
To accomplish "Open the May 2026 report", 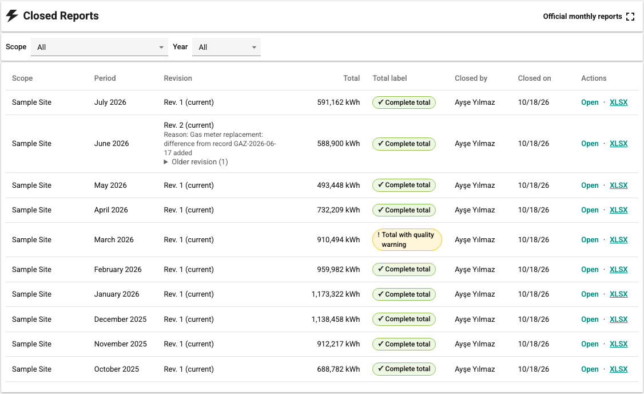I will point(589,186).
